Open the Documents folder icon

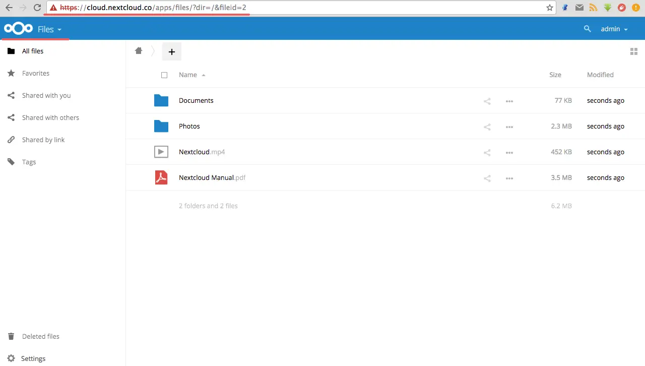click(x=161, y=101)
